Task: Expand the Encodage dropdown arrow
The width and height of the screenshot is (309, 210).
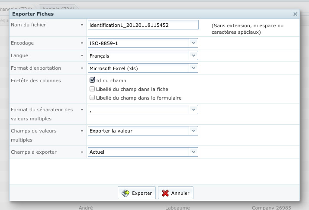Action: pos(193,43)
